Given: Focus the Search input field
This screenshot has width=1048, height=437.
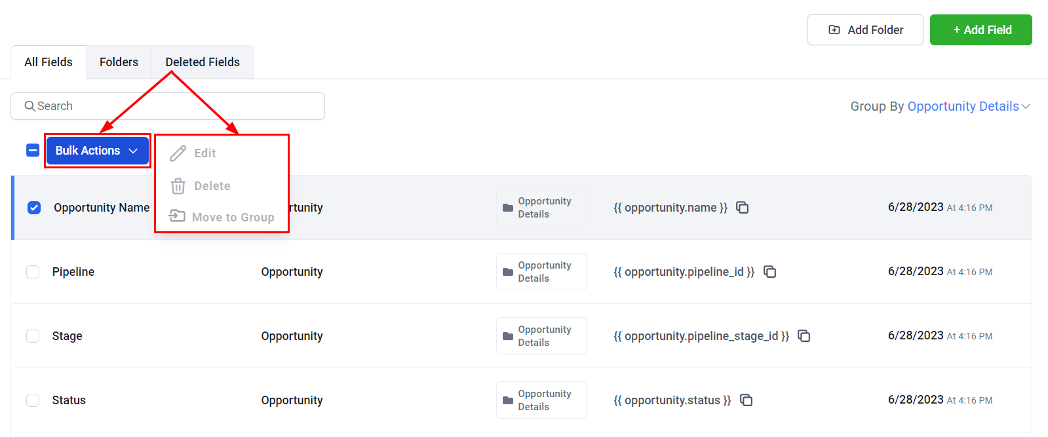Looking at the screenshot, I should (168, 106).
